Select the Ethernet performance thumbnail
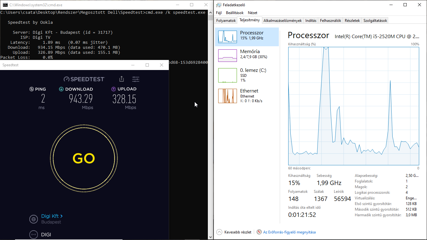The height and width of the screenshot is (240, 427). pyautogui.click(x=228, y=96)
